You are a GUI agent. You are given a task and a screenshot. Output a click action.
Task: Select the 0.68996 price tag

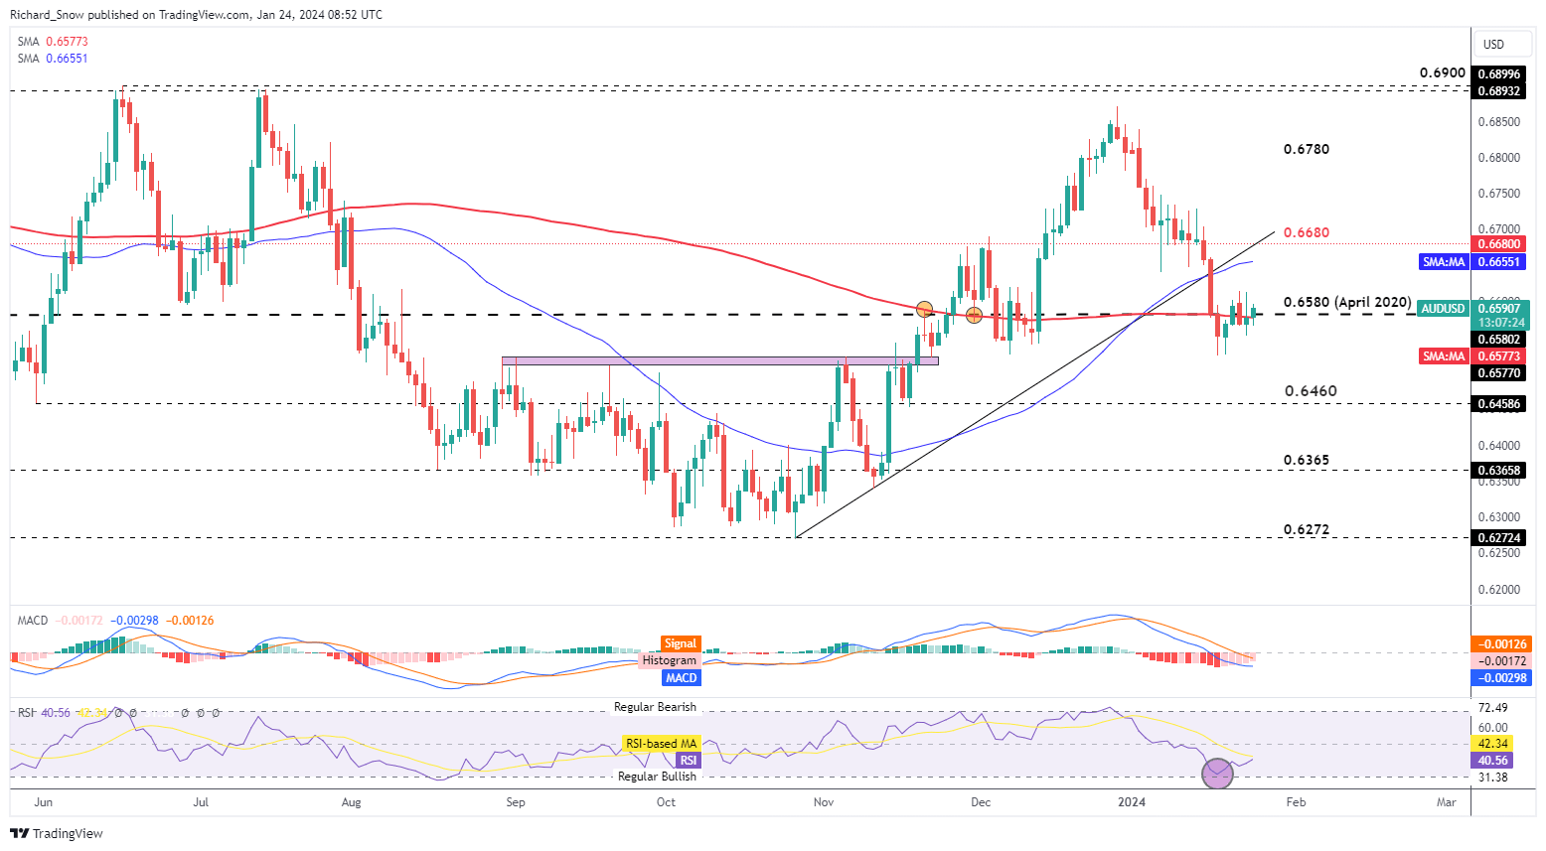pyautogui.click(x=1497, y=74)
